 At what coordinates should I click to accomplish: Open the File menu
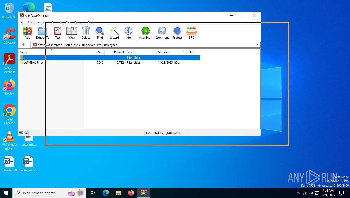(22, 22)
